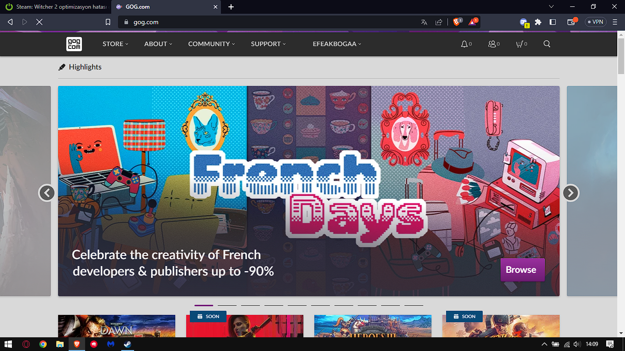Click the battery status icon
This screenshot has height=351, width=625.
(x=555, y=344)
